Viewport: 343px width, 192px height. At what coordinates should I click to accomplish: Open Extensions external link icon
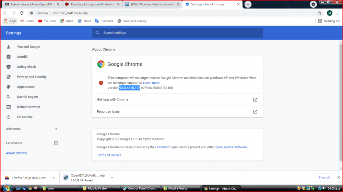pyautogui.click(x=56, y=143)
